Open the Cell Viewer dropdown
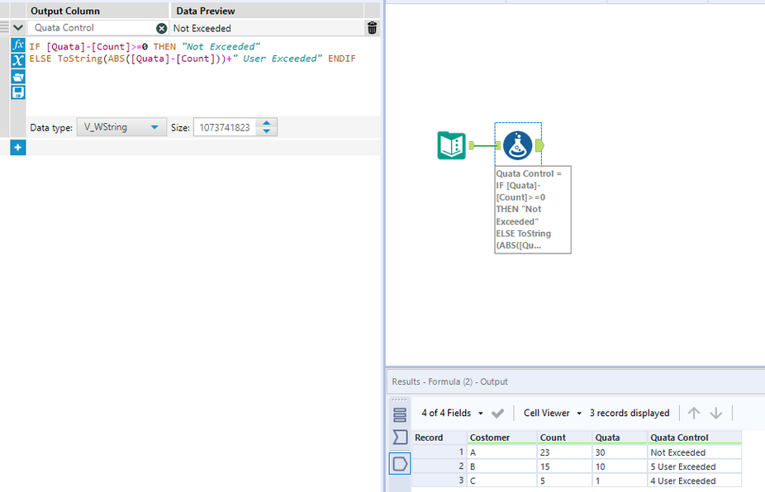The height and width of the screenshot is (492, 765). pos(553,413)
